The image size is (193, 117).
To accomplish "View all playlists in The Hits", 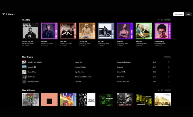I will pos(167,20).
